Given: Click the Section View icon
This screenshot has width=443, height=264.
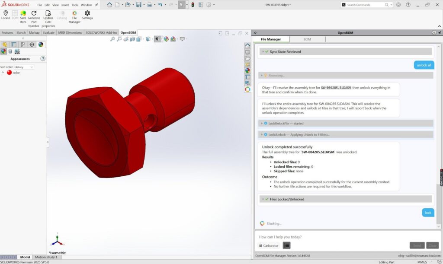Looking at the screenshot, I should (132, 39).
